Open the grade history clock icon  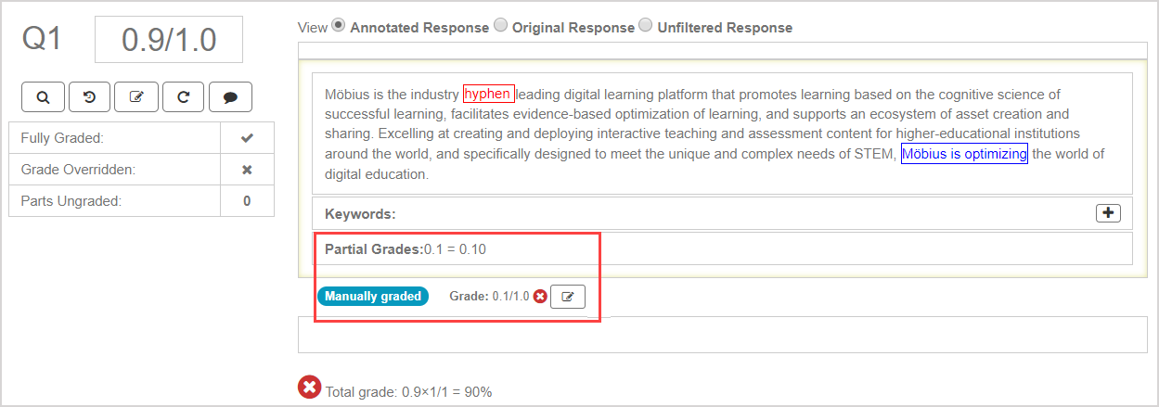(x=90, y=96)
